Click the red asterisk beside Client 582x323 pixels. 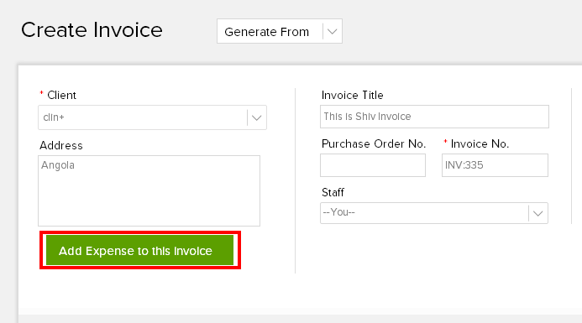click(x=41, y=93)
